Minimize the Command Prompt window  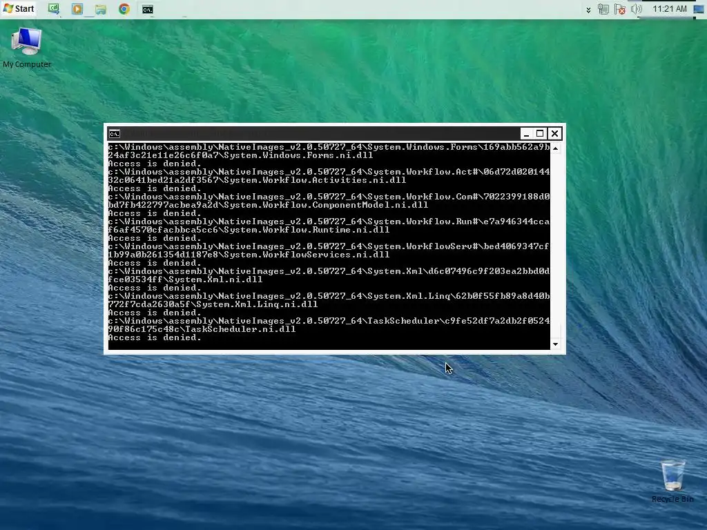click(526, 133)
